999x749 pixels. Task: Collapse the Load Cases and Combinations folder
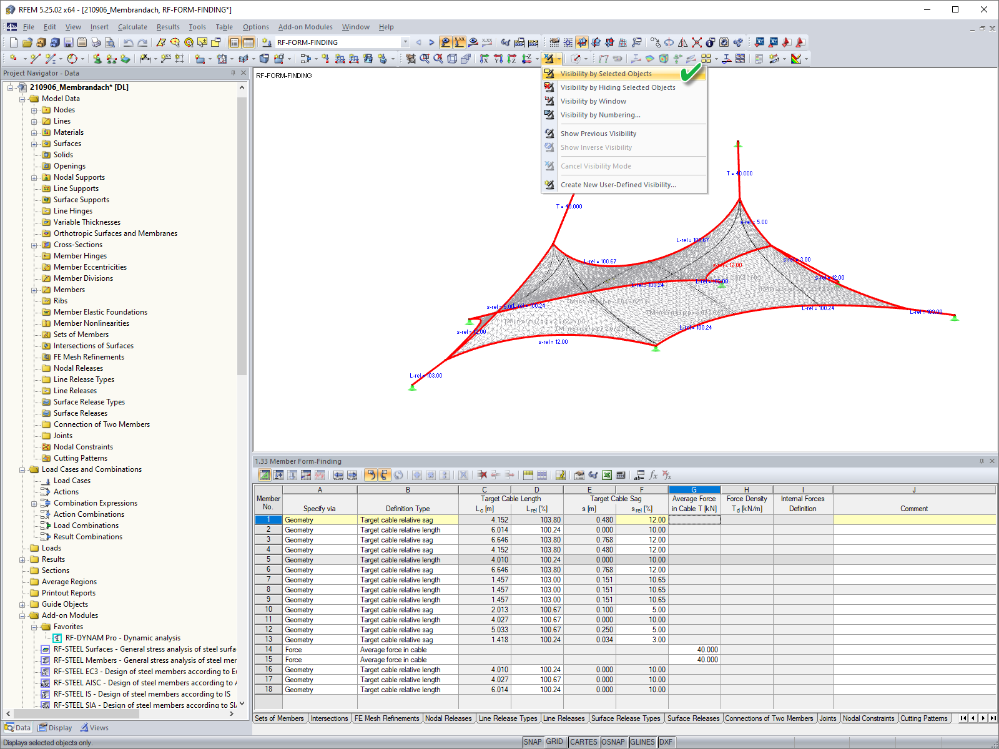click(22, 470)
